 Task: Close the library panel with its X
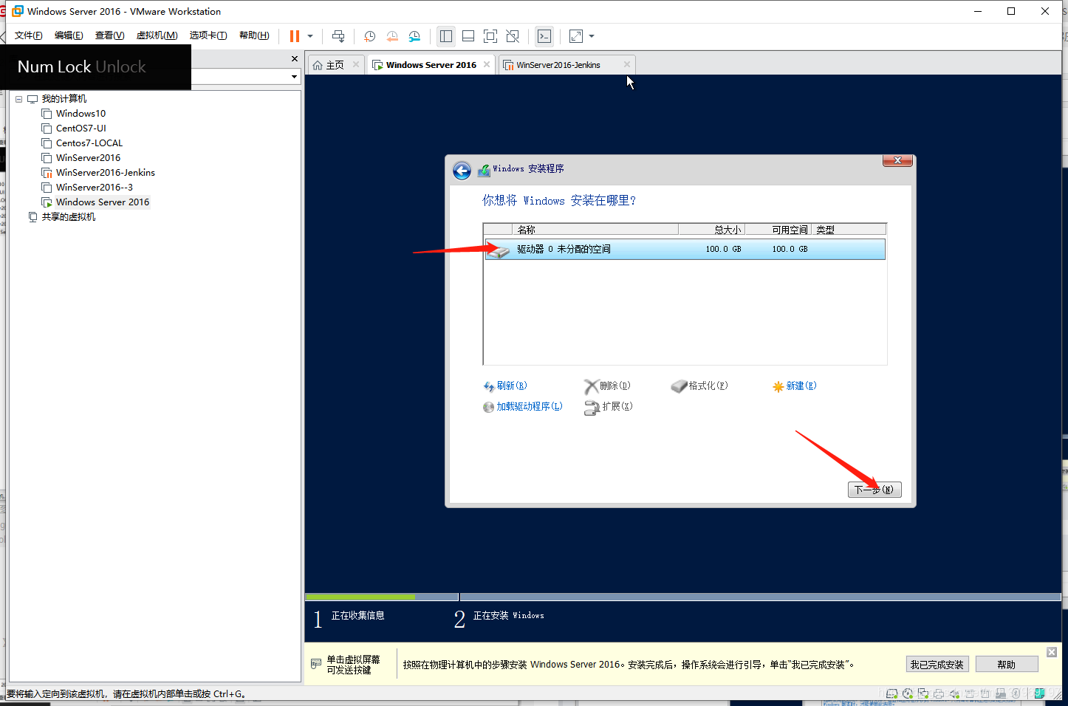click(295, 58)
